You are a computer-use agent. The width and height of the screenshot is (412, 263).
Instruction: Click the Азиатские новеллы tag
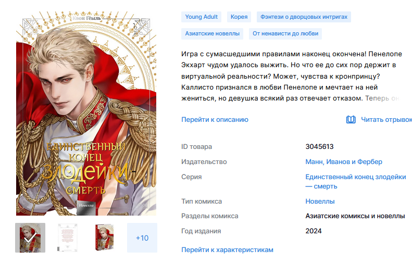[x=213, y=34]
